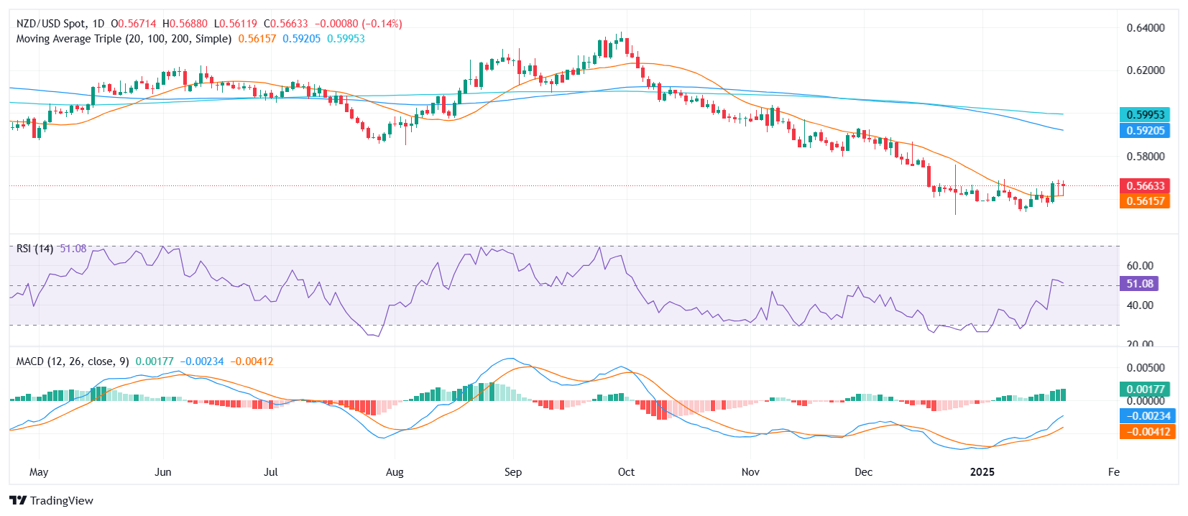Click the blue -0.00234 MACD line tag
This screenshot has width=1188, height=516.
point(1146,416)
